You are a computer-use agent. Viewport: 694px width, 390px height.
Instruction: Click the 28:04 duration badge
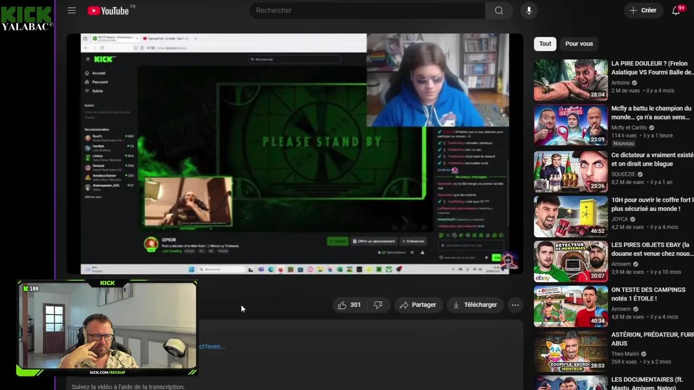[x=597, y=95]
